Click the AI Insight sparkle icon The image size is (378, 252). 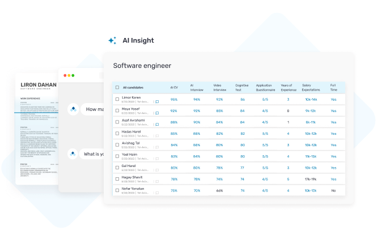(112, 40)
